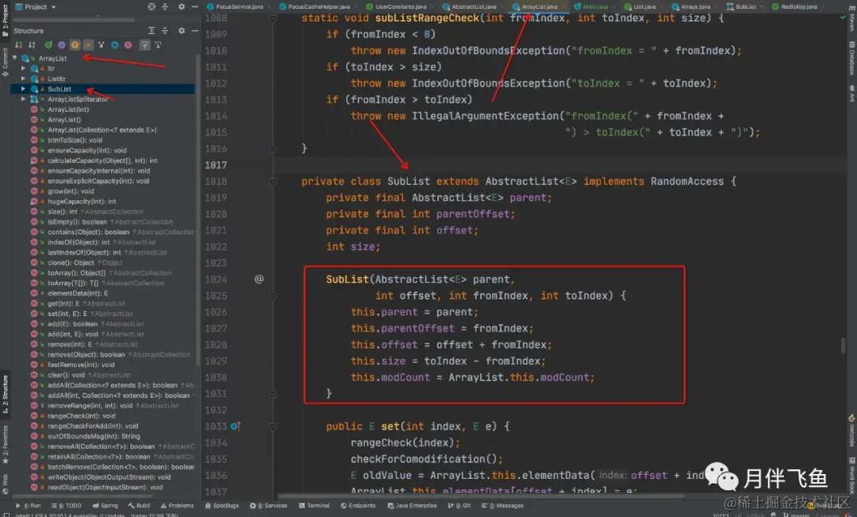857x517 pixels.
Task: Toggle Autoscroll from Source in Structure
Action: tap(158, 44)
